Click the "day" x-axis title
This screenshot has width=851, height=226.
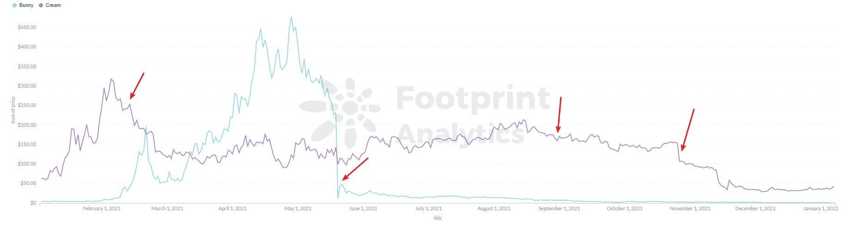coord(438,218)
